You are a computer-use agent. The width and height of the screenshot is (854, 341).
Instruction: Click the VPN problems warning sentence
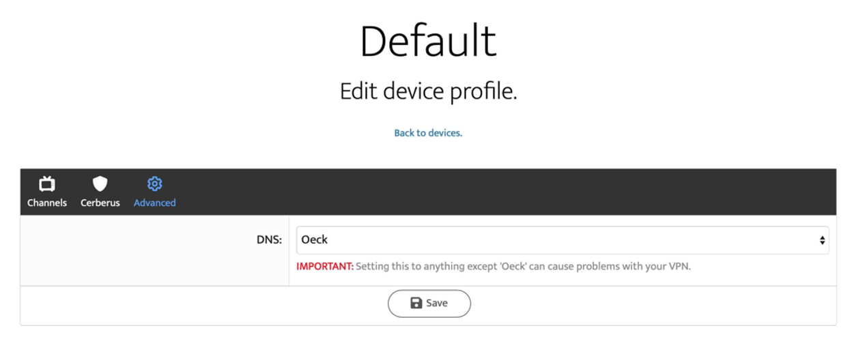pos(523,267)
